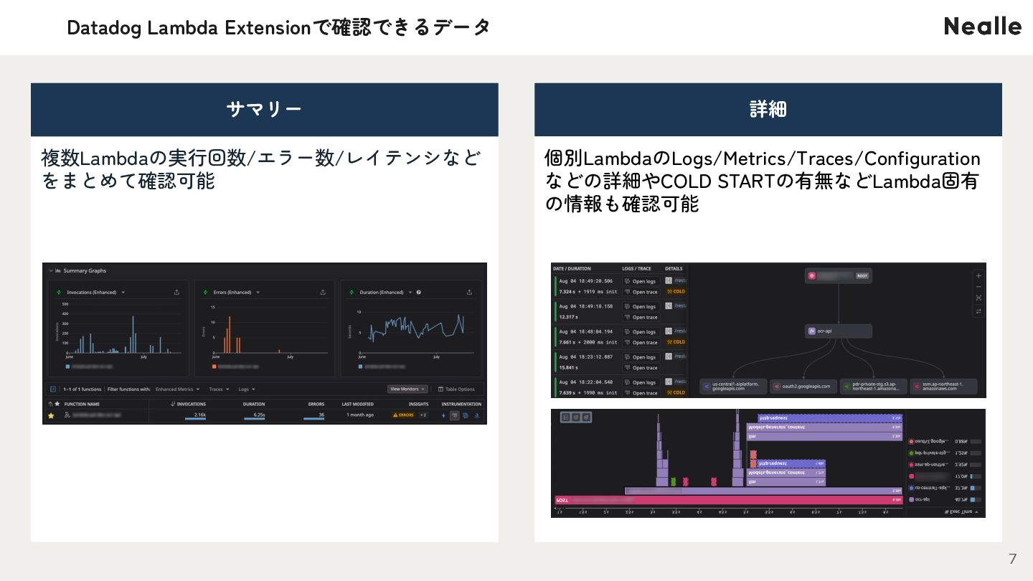This screenshot has width=1033, height=581.
Task: Open trace for the 18:49:18.158 invocation
Action: click(x=641, y=317)
